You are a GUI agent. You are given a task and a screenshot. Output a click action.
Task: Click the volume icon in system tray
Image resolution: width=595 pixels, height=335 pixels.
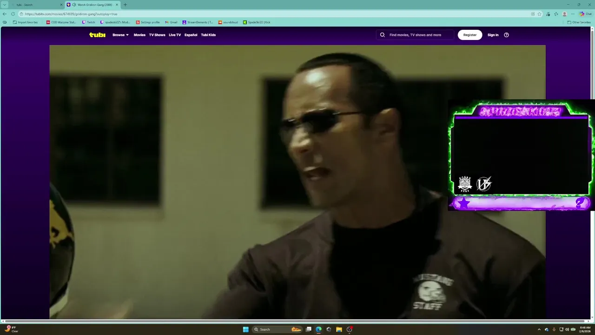[x=567, y=329]
